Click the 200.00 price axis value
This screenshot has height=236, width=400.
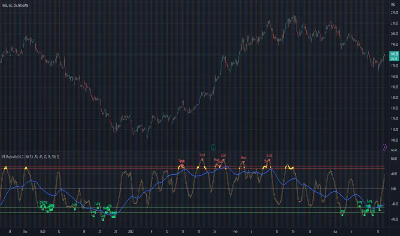395,34
